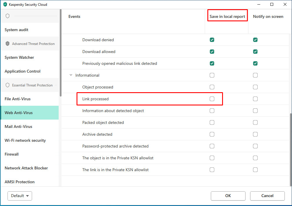Uncheck Notify on screen for Download denied

[255, 40]
